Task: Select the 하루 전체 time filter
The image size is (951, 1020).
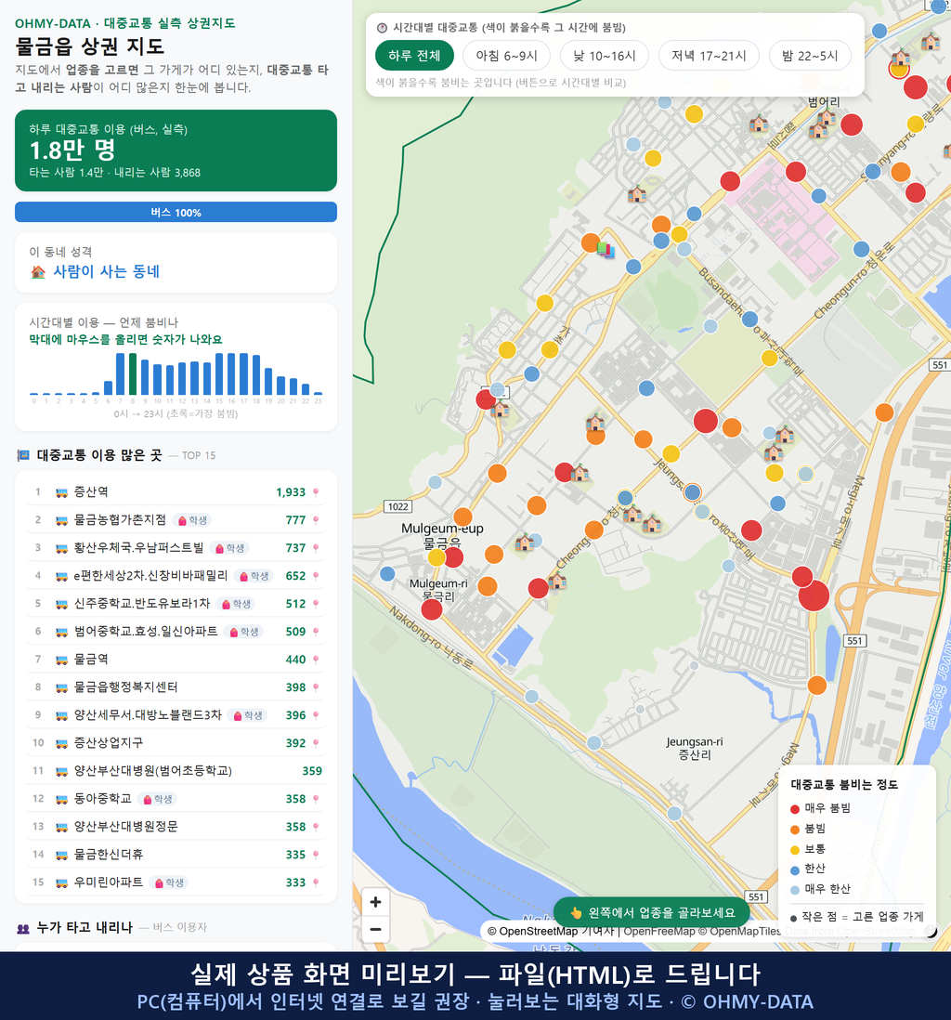Action: point(414,56)
